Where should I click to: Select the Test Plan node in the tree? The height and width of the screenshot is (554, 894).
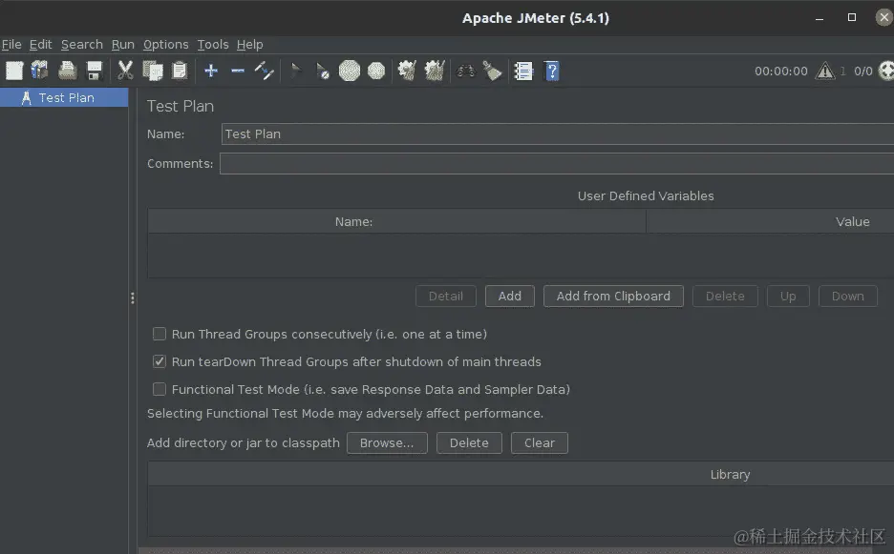[x=65, y=97]
